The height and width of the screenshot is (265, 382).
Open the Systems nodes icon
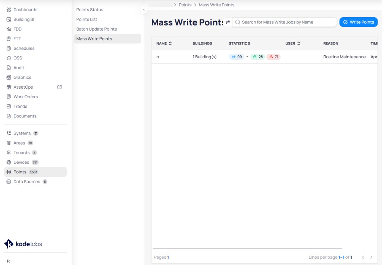click(9, 133)
